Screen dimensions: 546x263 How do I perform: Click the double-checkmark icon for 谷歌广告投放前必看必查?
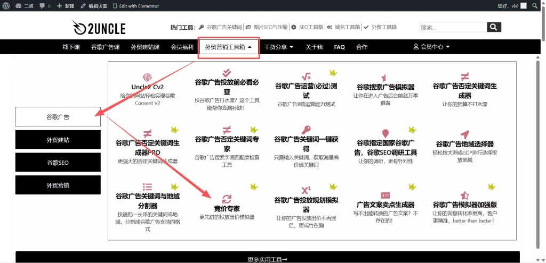[227, 73]
